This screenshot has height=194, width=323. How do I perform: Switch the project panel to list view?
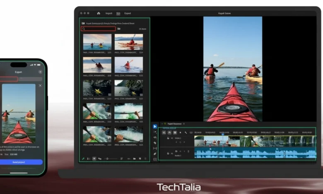(89, 159)
